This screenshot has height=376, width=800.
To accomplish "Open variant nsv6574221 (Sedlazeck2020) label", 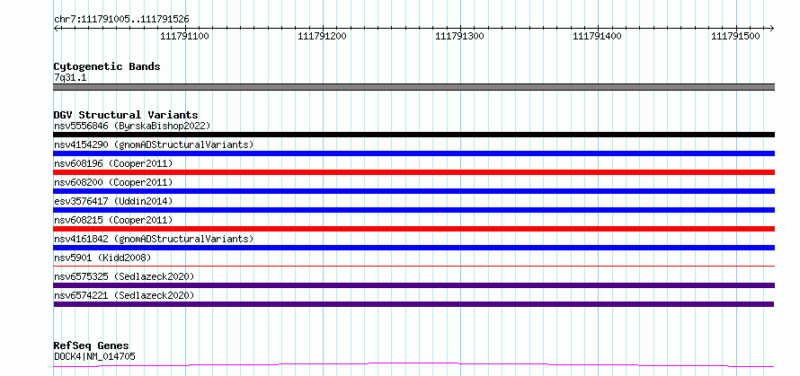I will tap(124, 295).
